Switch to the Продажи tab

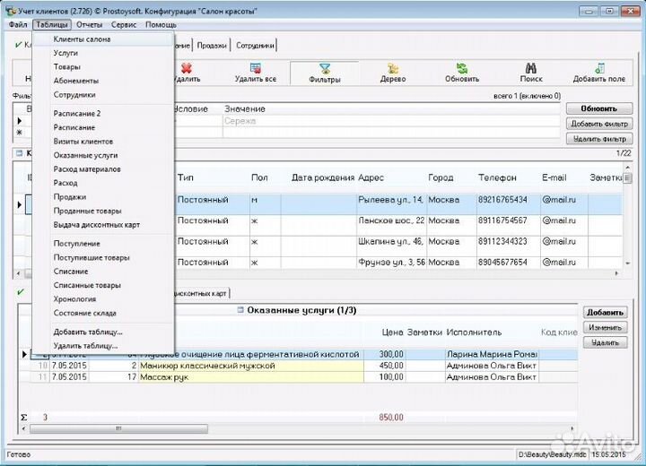[211, 45]
